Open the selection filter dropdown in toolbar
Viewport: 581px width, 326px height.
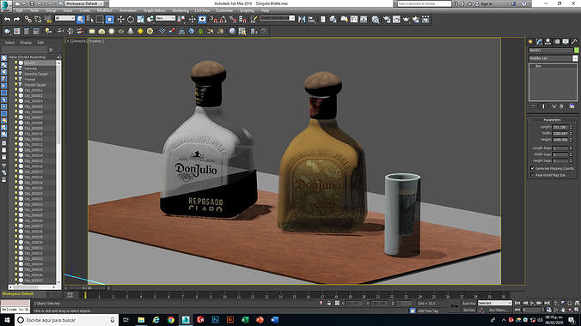click(64, 18)
